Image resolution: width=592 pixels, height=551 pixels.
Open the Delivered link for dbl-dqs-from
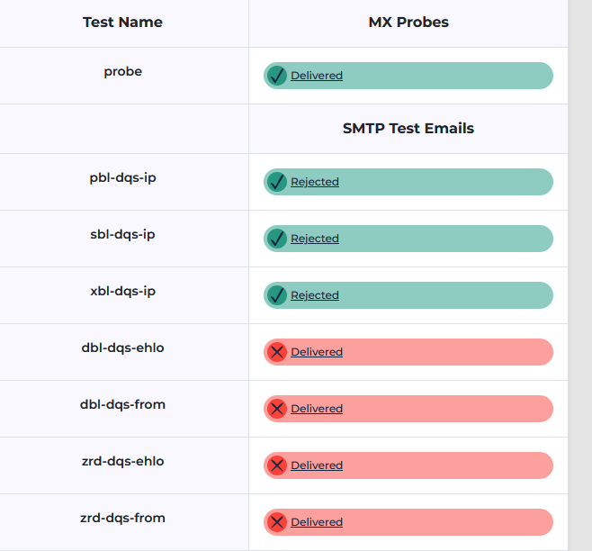click(x=317, y=409)
